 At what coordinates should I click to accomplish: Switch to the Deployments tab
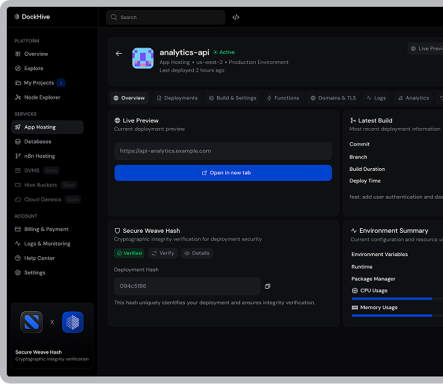point(177,98)
